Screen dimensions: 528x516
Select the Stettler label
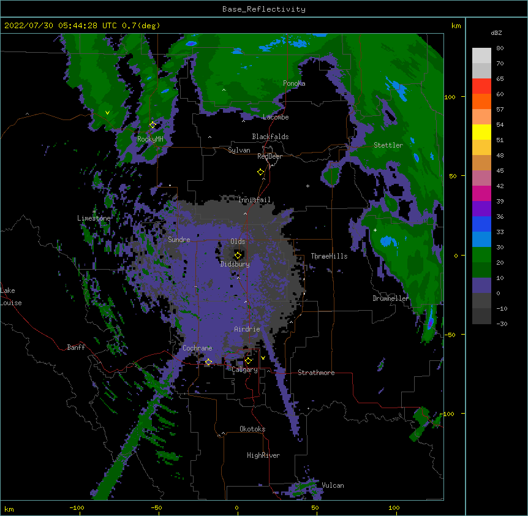tap(388, 145)
